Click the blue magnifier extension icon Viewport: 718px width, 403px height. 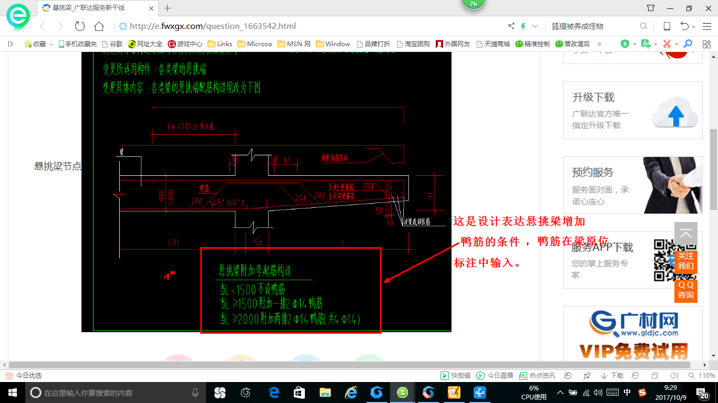(688, 44)
